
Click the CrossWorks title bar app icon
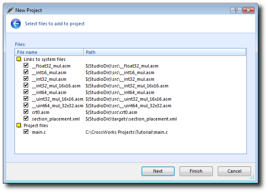10,10
